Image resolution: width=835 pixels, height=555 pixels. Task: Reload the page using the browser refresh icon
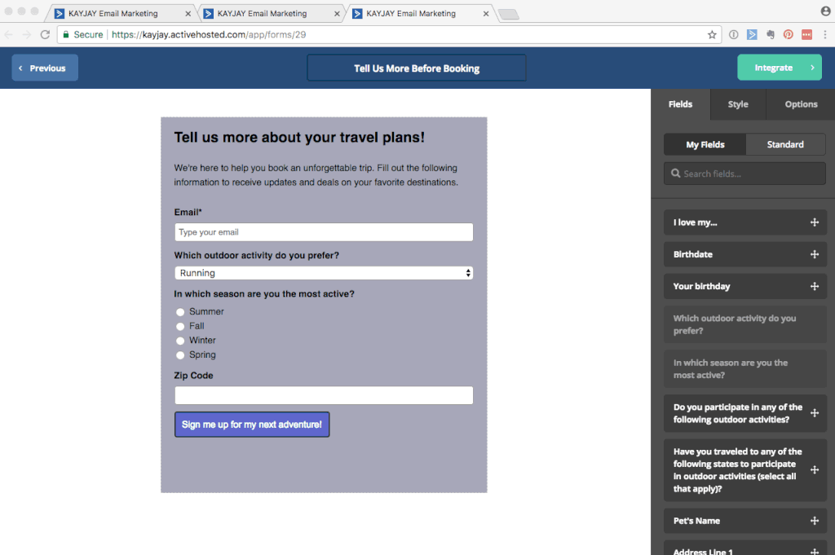point(45,35)
